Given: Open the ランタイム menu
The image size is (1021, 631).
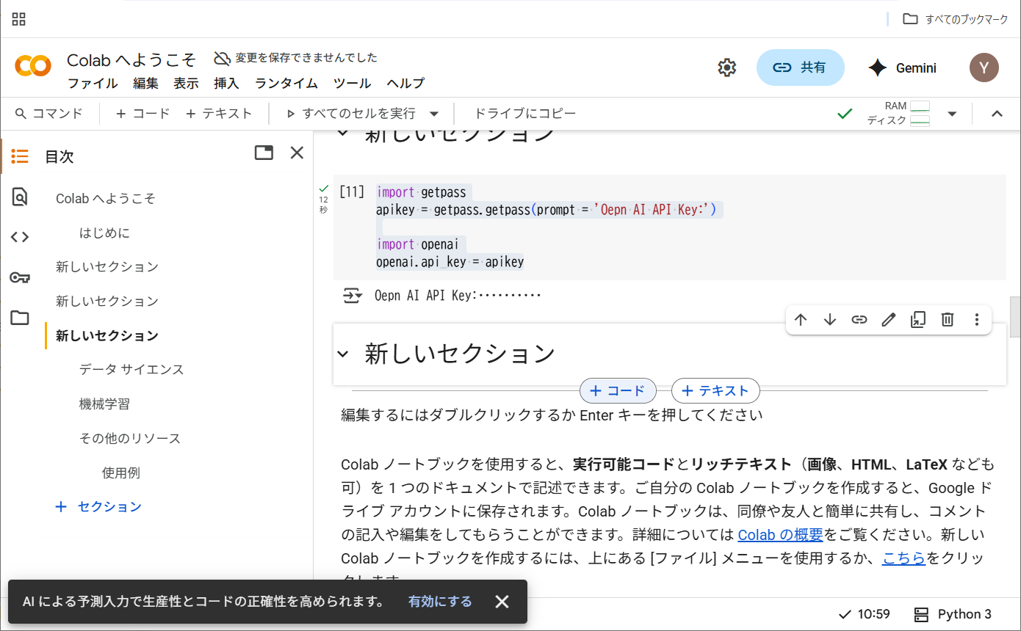Looking at the screenshot, I should (x=286, y=84).
